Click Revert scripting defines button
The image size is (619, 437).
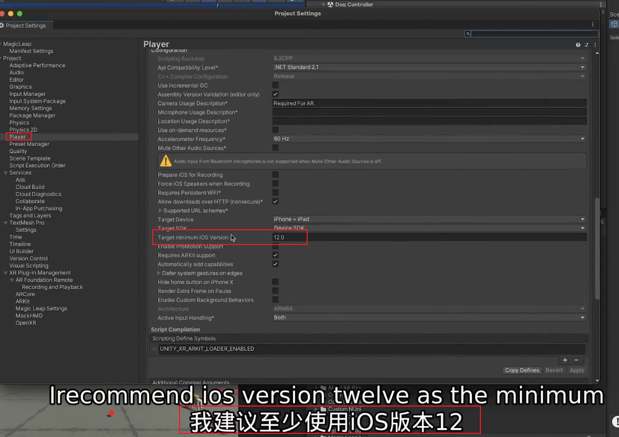pyautogui.click(x=554, y=370)
